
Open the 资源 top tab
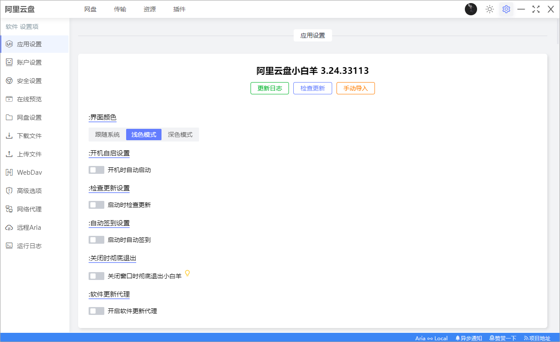click(150, 9)
